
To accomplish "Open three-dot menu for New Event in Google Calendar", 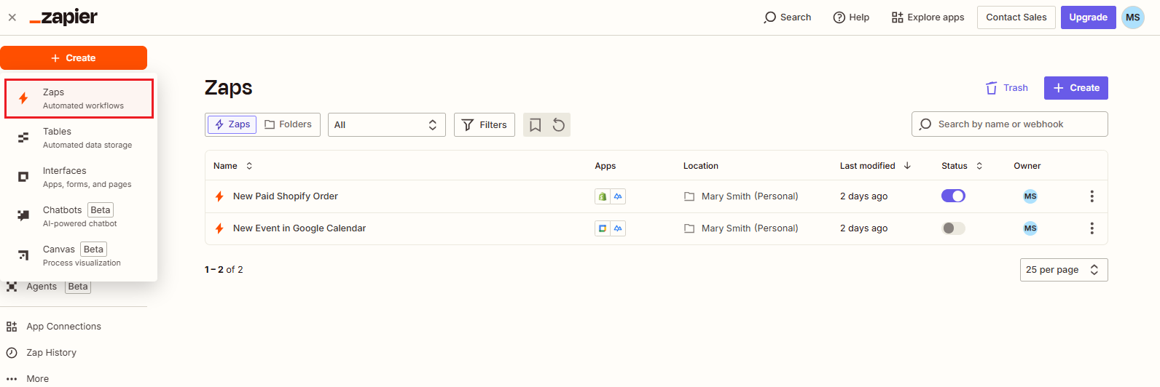I will 1092,228.
